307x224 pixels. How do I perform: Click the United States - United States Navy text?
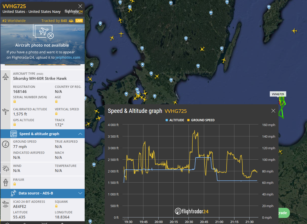pos(32,12)
